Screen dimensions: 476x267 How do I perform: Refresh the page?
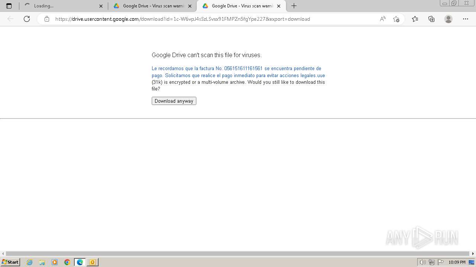coord(27,19)
